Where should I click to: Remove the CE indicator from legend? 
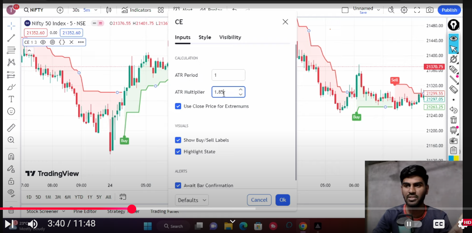[x=71, y=42]
